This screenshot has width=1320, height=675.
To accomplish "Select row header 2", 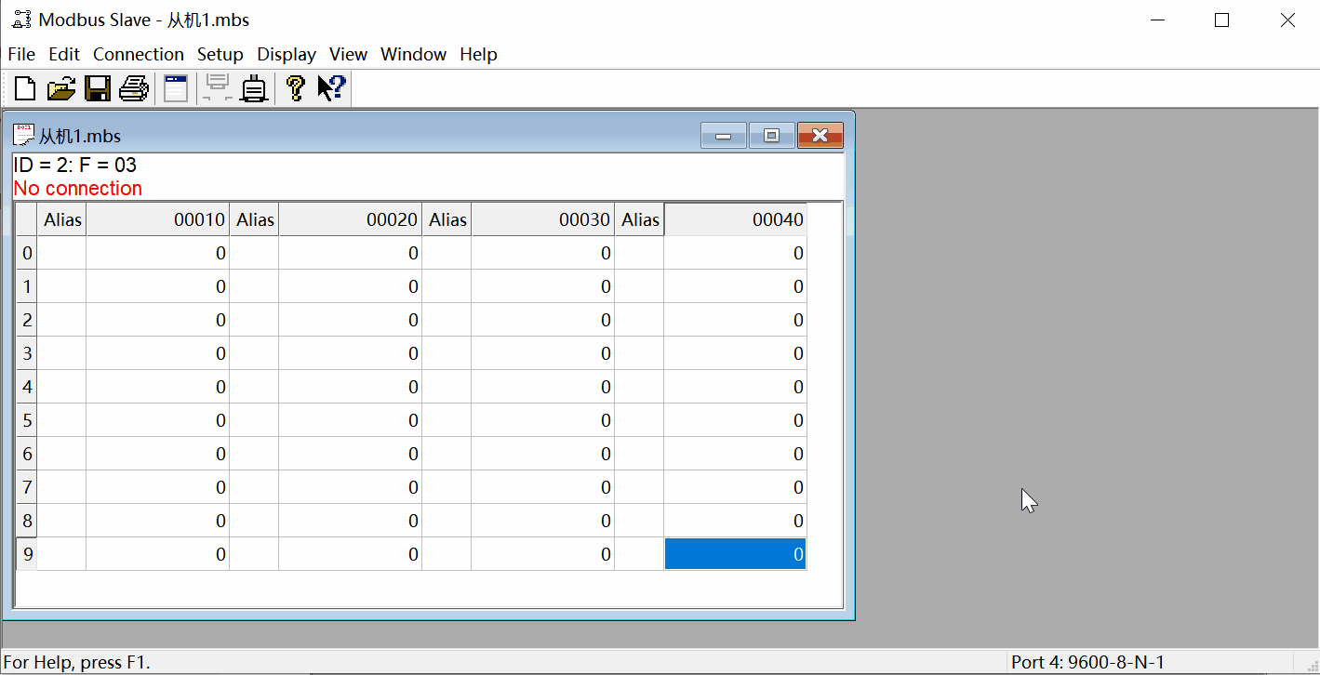I will coord(27,320).
